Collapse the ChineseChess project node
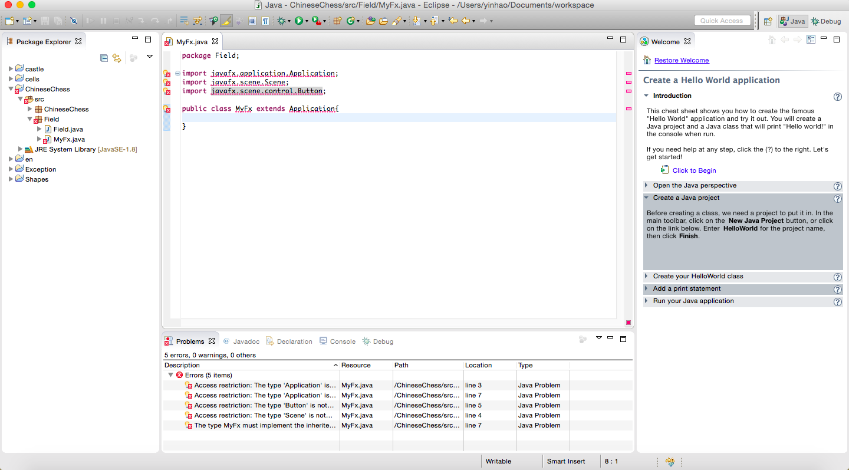849x470 pixels. [11, 89]
